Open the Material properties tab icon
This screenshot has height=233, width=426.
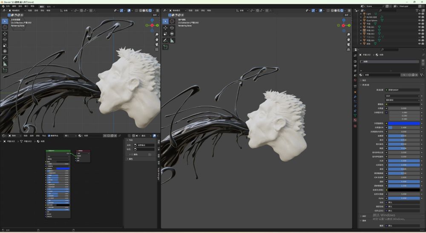tap(355, 120)
